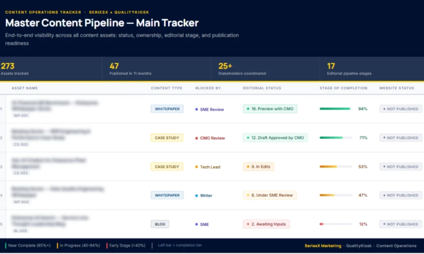The width and height of the screenshot is (424, 254).
Task: Select the BLOG content type tag
Action: point(160,224)
